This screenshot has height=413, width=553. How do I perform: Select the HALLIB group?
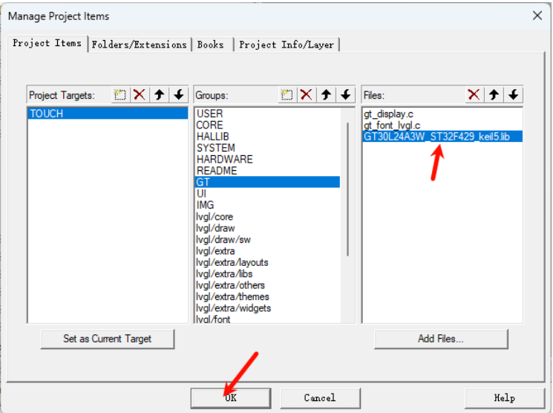pyautogui.click(x=268, y=136)
